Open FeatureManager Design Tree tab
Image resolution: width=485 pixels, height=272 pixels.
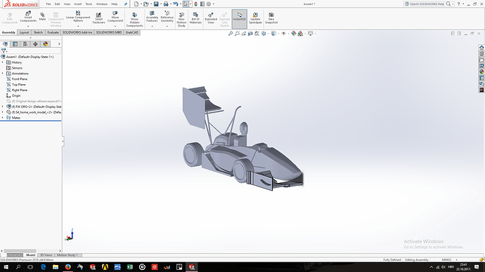5,44
